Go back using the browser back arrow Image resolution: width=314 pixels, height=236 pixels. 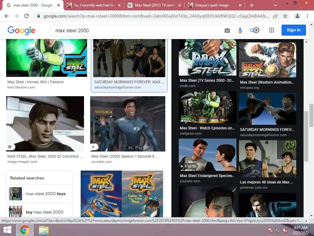point(7,16)
